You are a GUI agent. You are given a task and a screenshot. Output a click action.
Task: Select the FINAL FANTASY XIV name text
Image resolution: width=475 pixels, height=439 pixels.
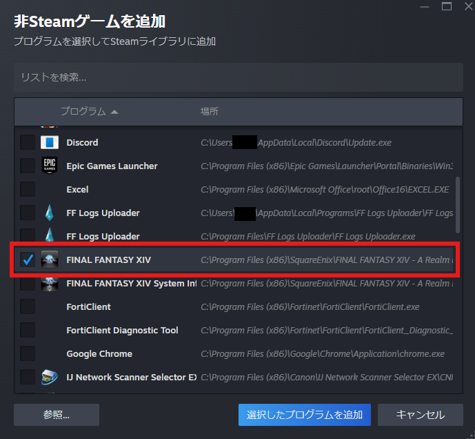click(108, 260)
